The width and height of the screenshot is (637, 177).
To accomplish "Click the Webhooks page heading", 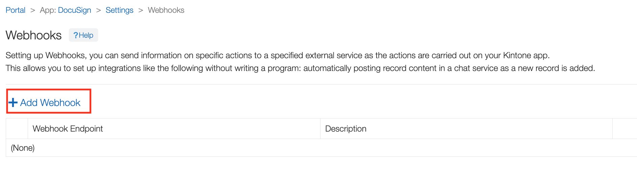I will point(34,35).
